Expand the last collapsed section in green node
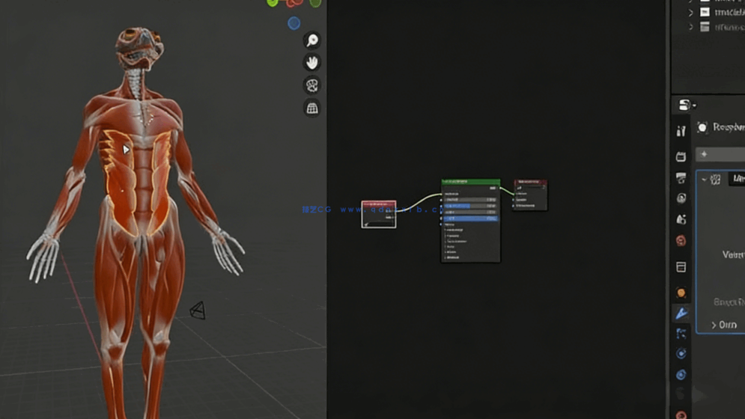 [x=451, y=257]
